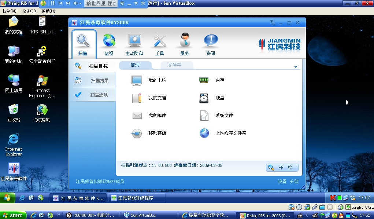Expand hidden host tray icons arrow
Screen dimensions: 374x219
point(307,216)
